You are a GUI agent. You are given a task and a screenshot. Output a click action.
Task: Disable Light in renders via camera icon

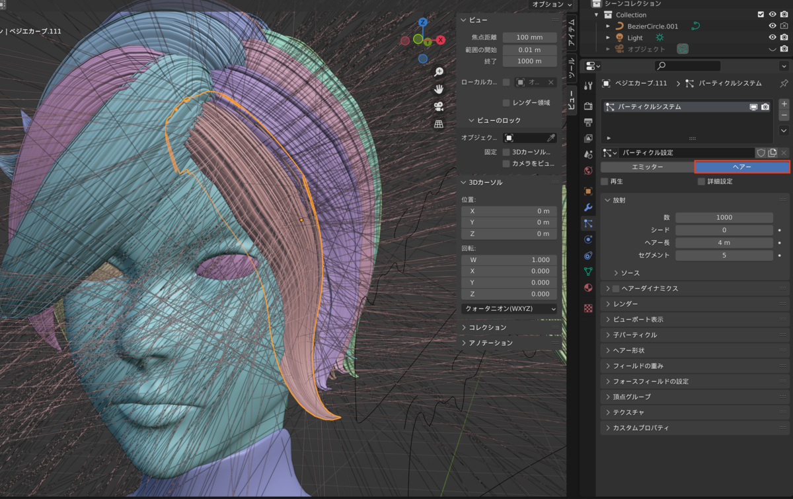[x=784, y=38]
